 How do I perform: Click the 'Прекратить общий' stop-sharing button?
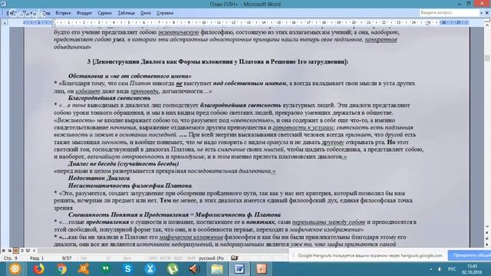(470, 255)
